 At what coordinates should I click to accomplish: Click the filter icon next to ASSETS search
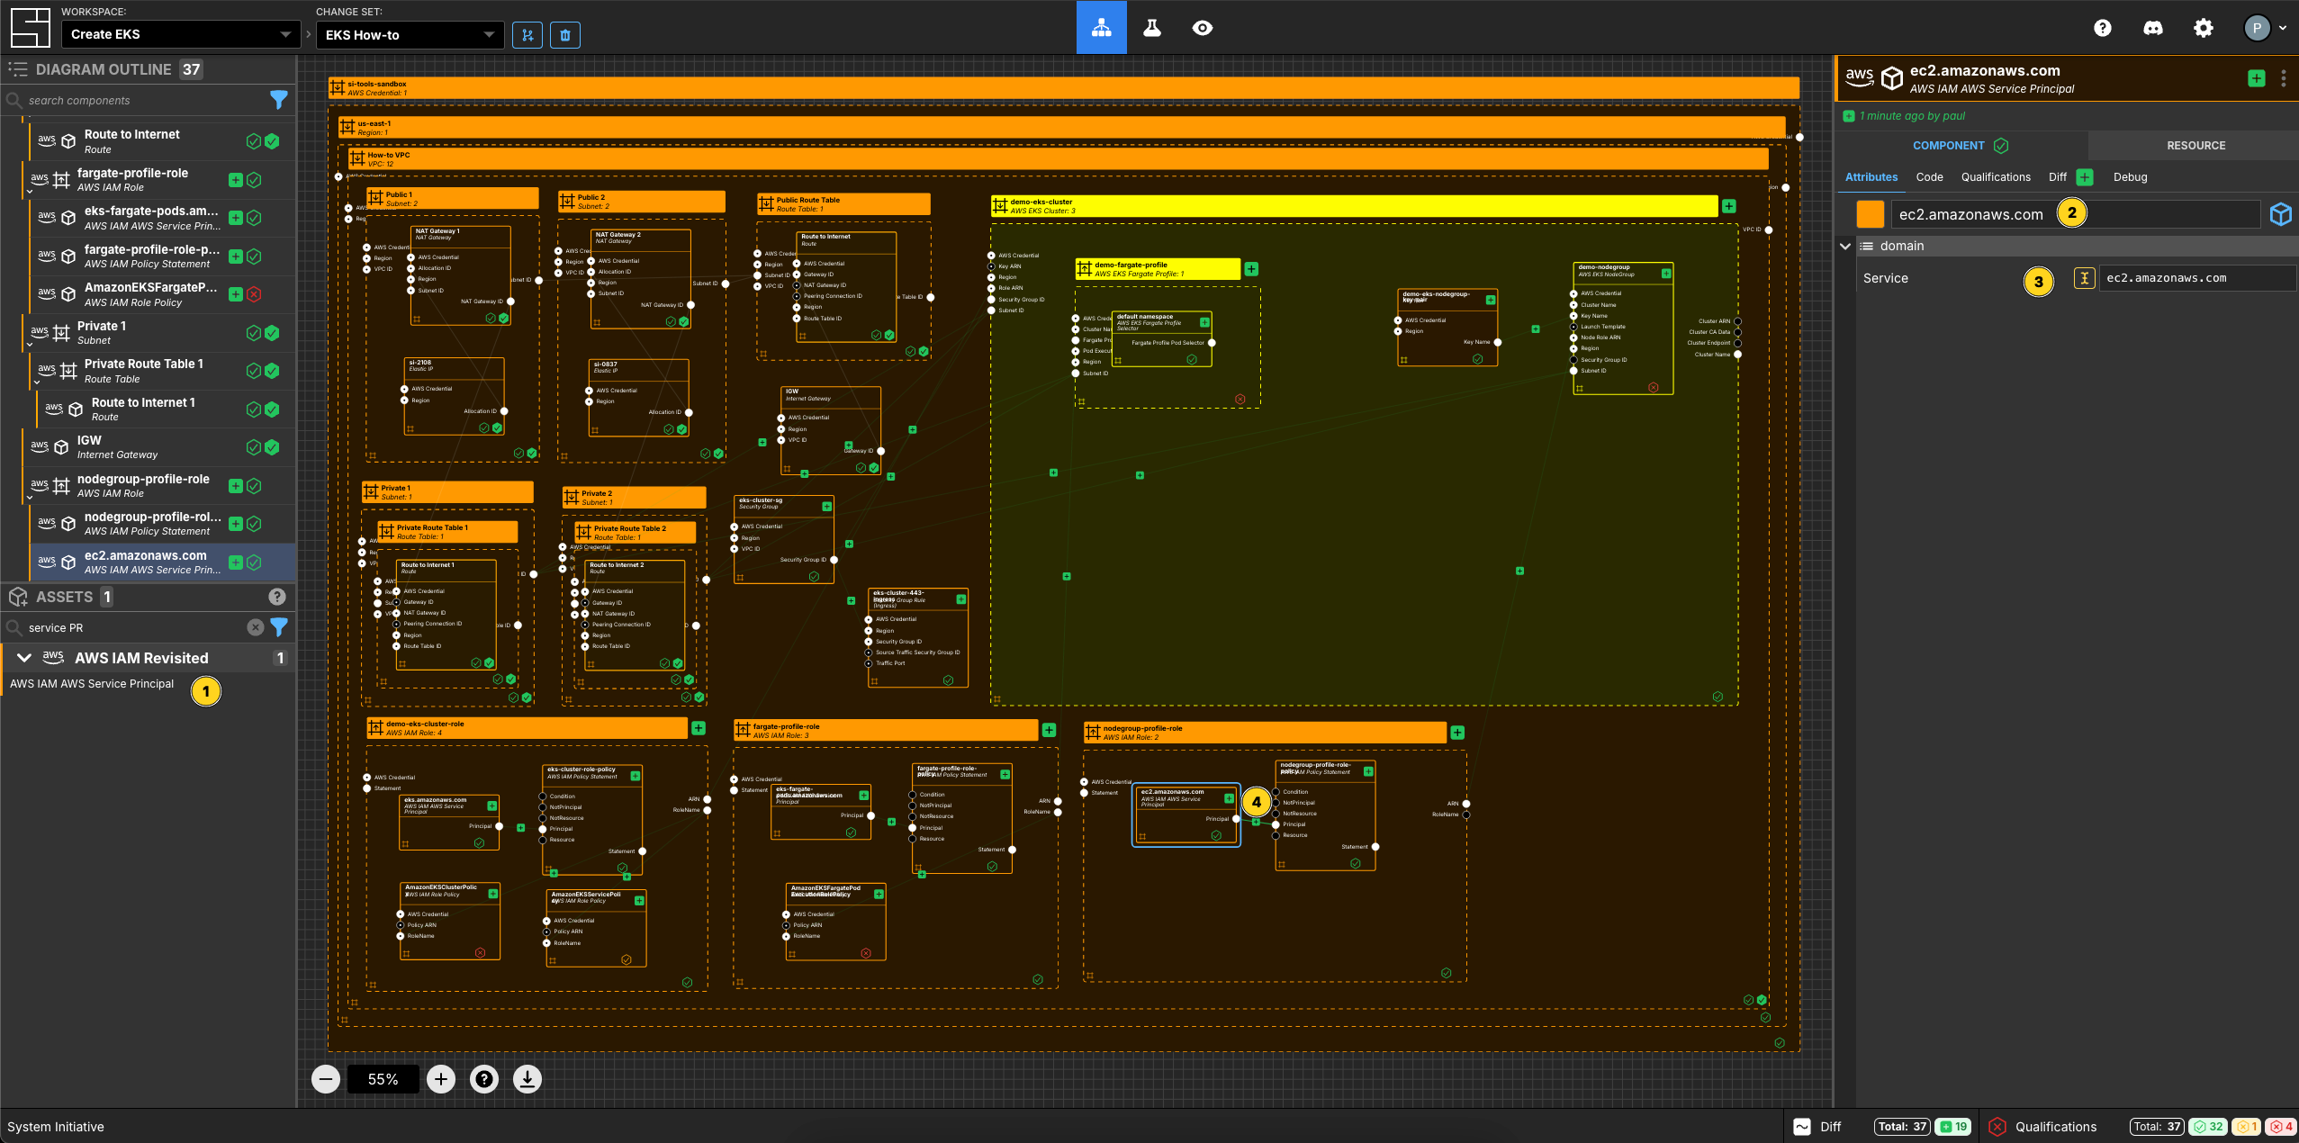[x=282, y=627]
